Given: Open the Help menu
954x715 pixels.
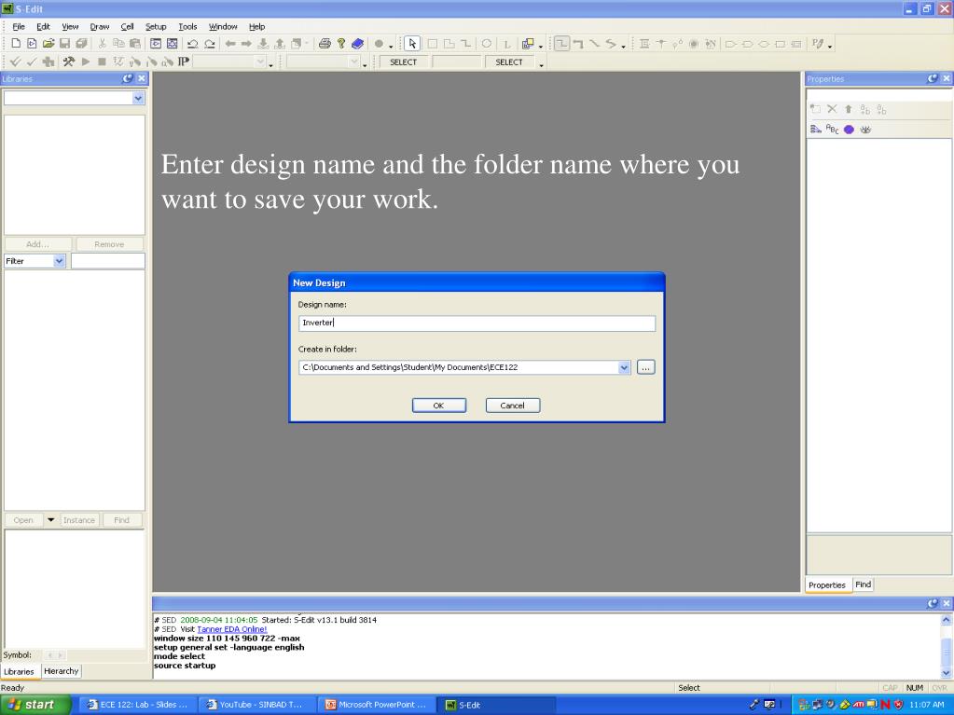Looking at the screenshot, I should [x=256, y=27].
